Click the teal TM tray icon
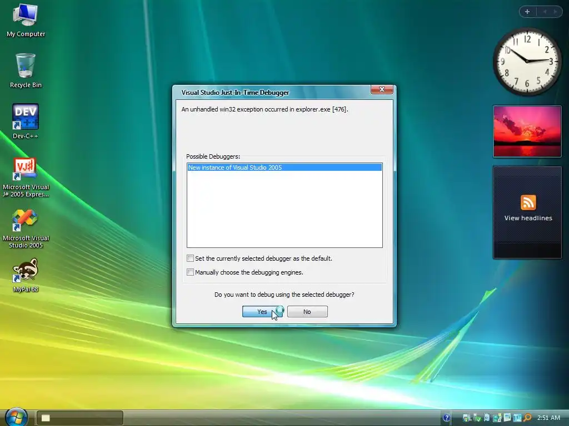Viewport: 569px width, 426px height. (x=517, y=418)
